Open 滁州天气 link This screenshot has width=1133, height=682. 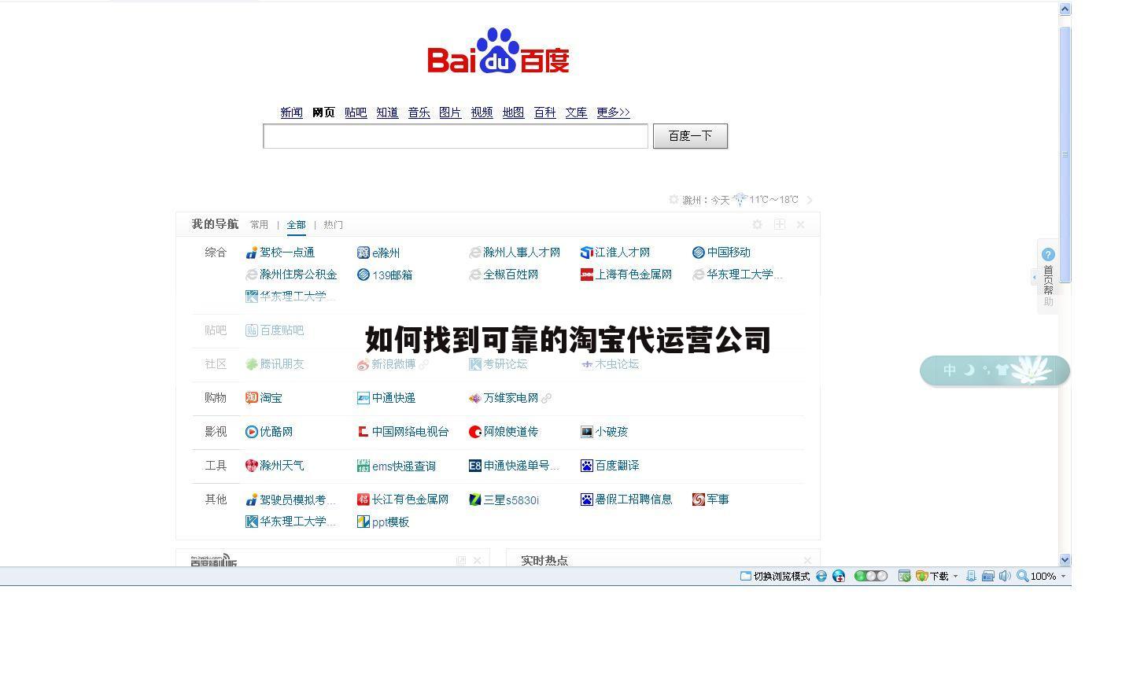282,466
